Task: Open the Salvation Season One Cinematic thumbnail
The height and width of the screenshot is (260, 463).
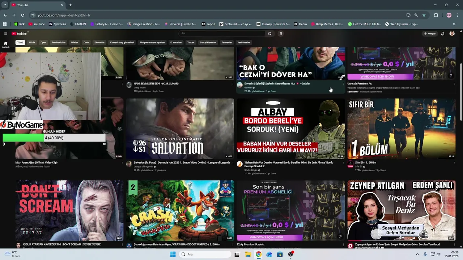Action: (180, 129)
